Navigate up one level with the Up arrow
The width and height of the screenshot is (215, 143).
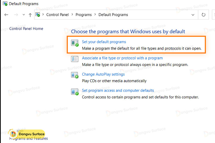point(30,15)
